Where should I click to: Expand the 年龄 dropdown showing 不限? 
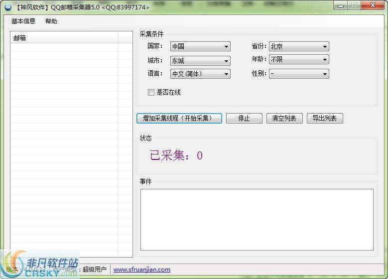point(299,59)
